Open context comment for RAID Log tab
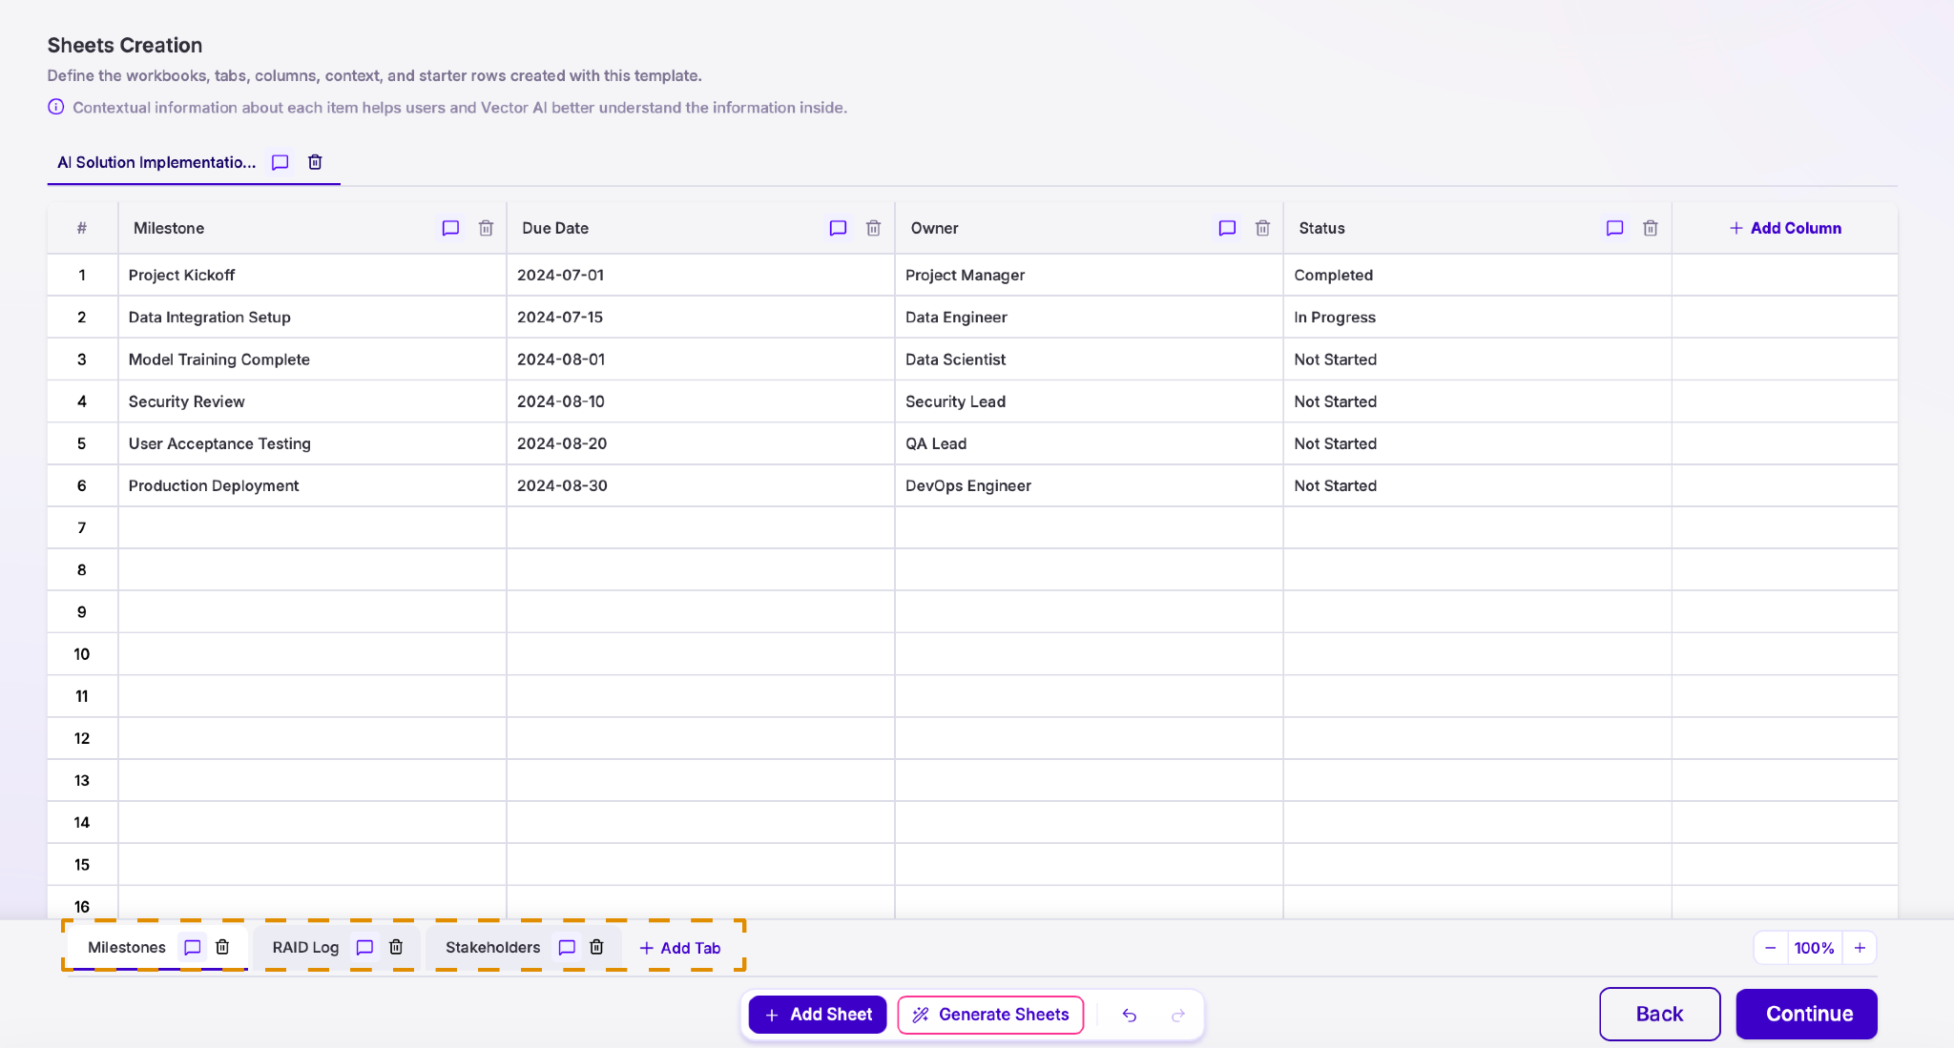The height and width of the screenshot is (1048, 1954). [x=364, y=947]
